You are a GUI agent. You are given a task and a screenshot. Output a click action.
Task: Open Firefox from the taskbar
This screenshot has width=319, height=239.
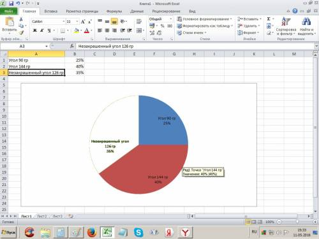pyautogui.click(x=92, y=233)
